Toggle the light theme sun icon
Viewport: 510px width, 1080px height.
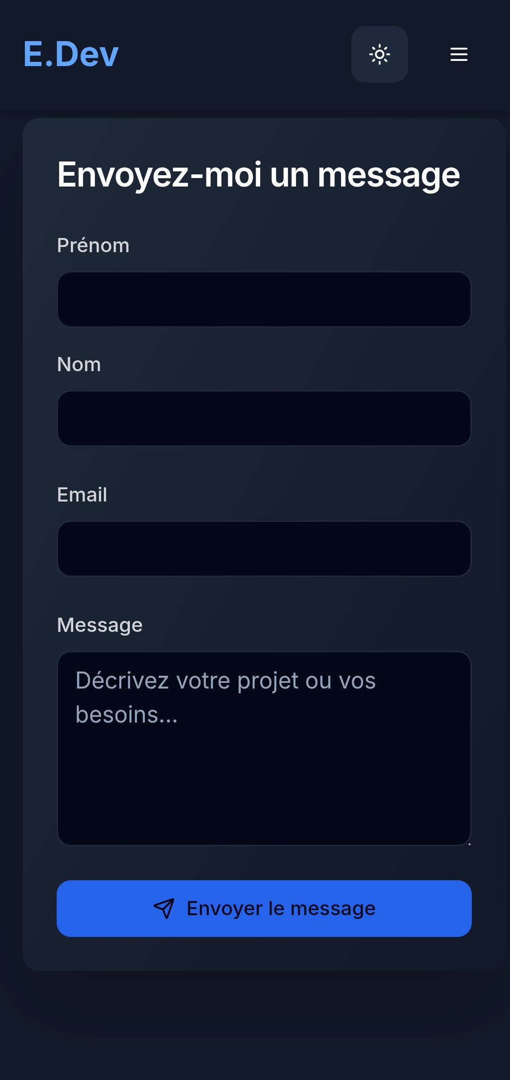(379, 54)
